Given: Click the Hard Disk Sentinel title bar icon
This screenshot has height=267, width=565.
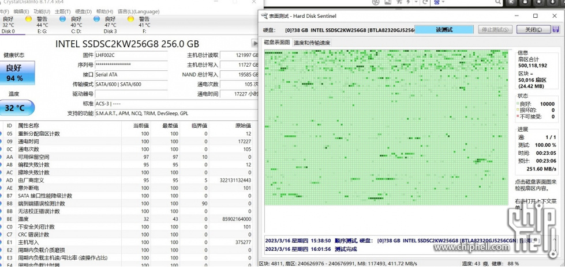Looking at the screenshot, I should click(x=264, y=16).
